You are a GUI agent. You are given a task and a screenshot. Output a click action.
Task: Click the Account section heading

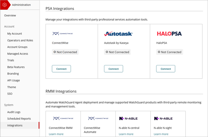(9, 26)
